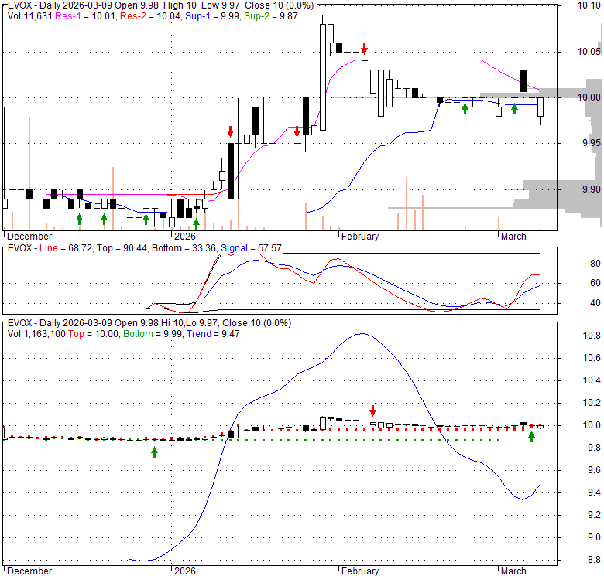
Task: Click the 9.6 axis label on bottom chart
Action: (x=594, y=470)
